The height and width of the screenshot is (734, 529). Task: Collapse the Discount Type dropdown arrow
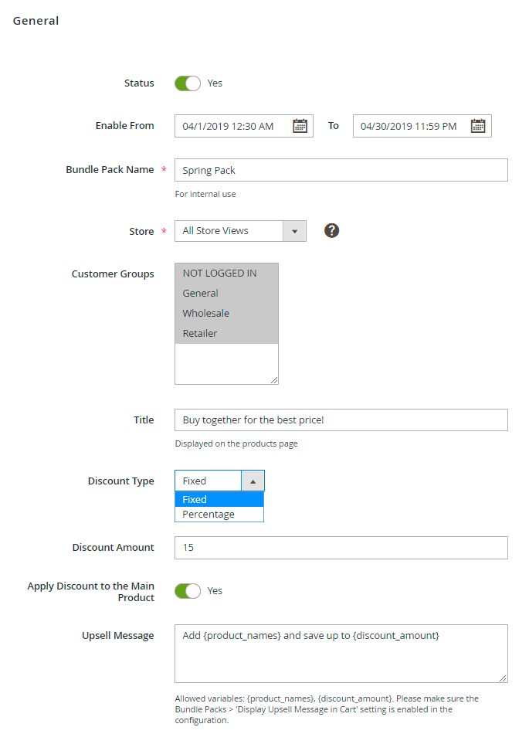tap(253, 481)
